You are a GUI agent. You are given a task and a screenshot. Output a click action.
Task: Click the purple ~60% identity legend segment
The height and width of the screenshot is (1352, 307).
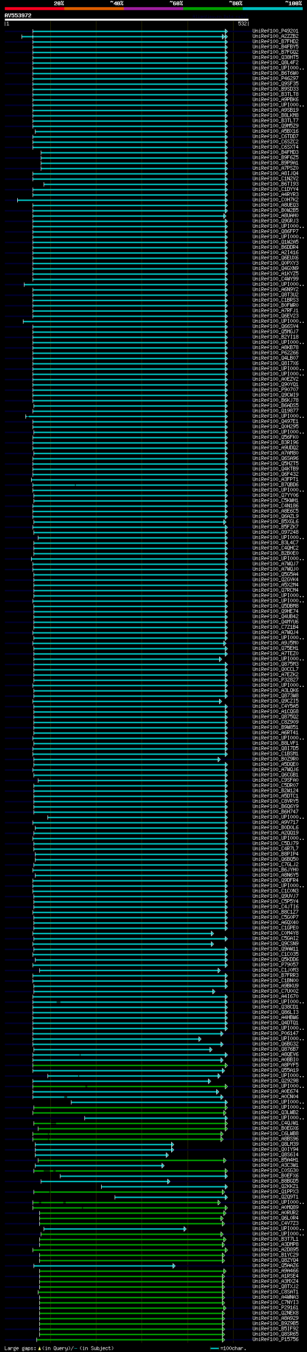(154, 9)
